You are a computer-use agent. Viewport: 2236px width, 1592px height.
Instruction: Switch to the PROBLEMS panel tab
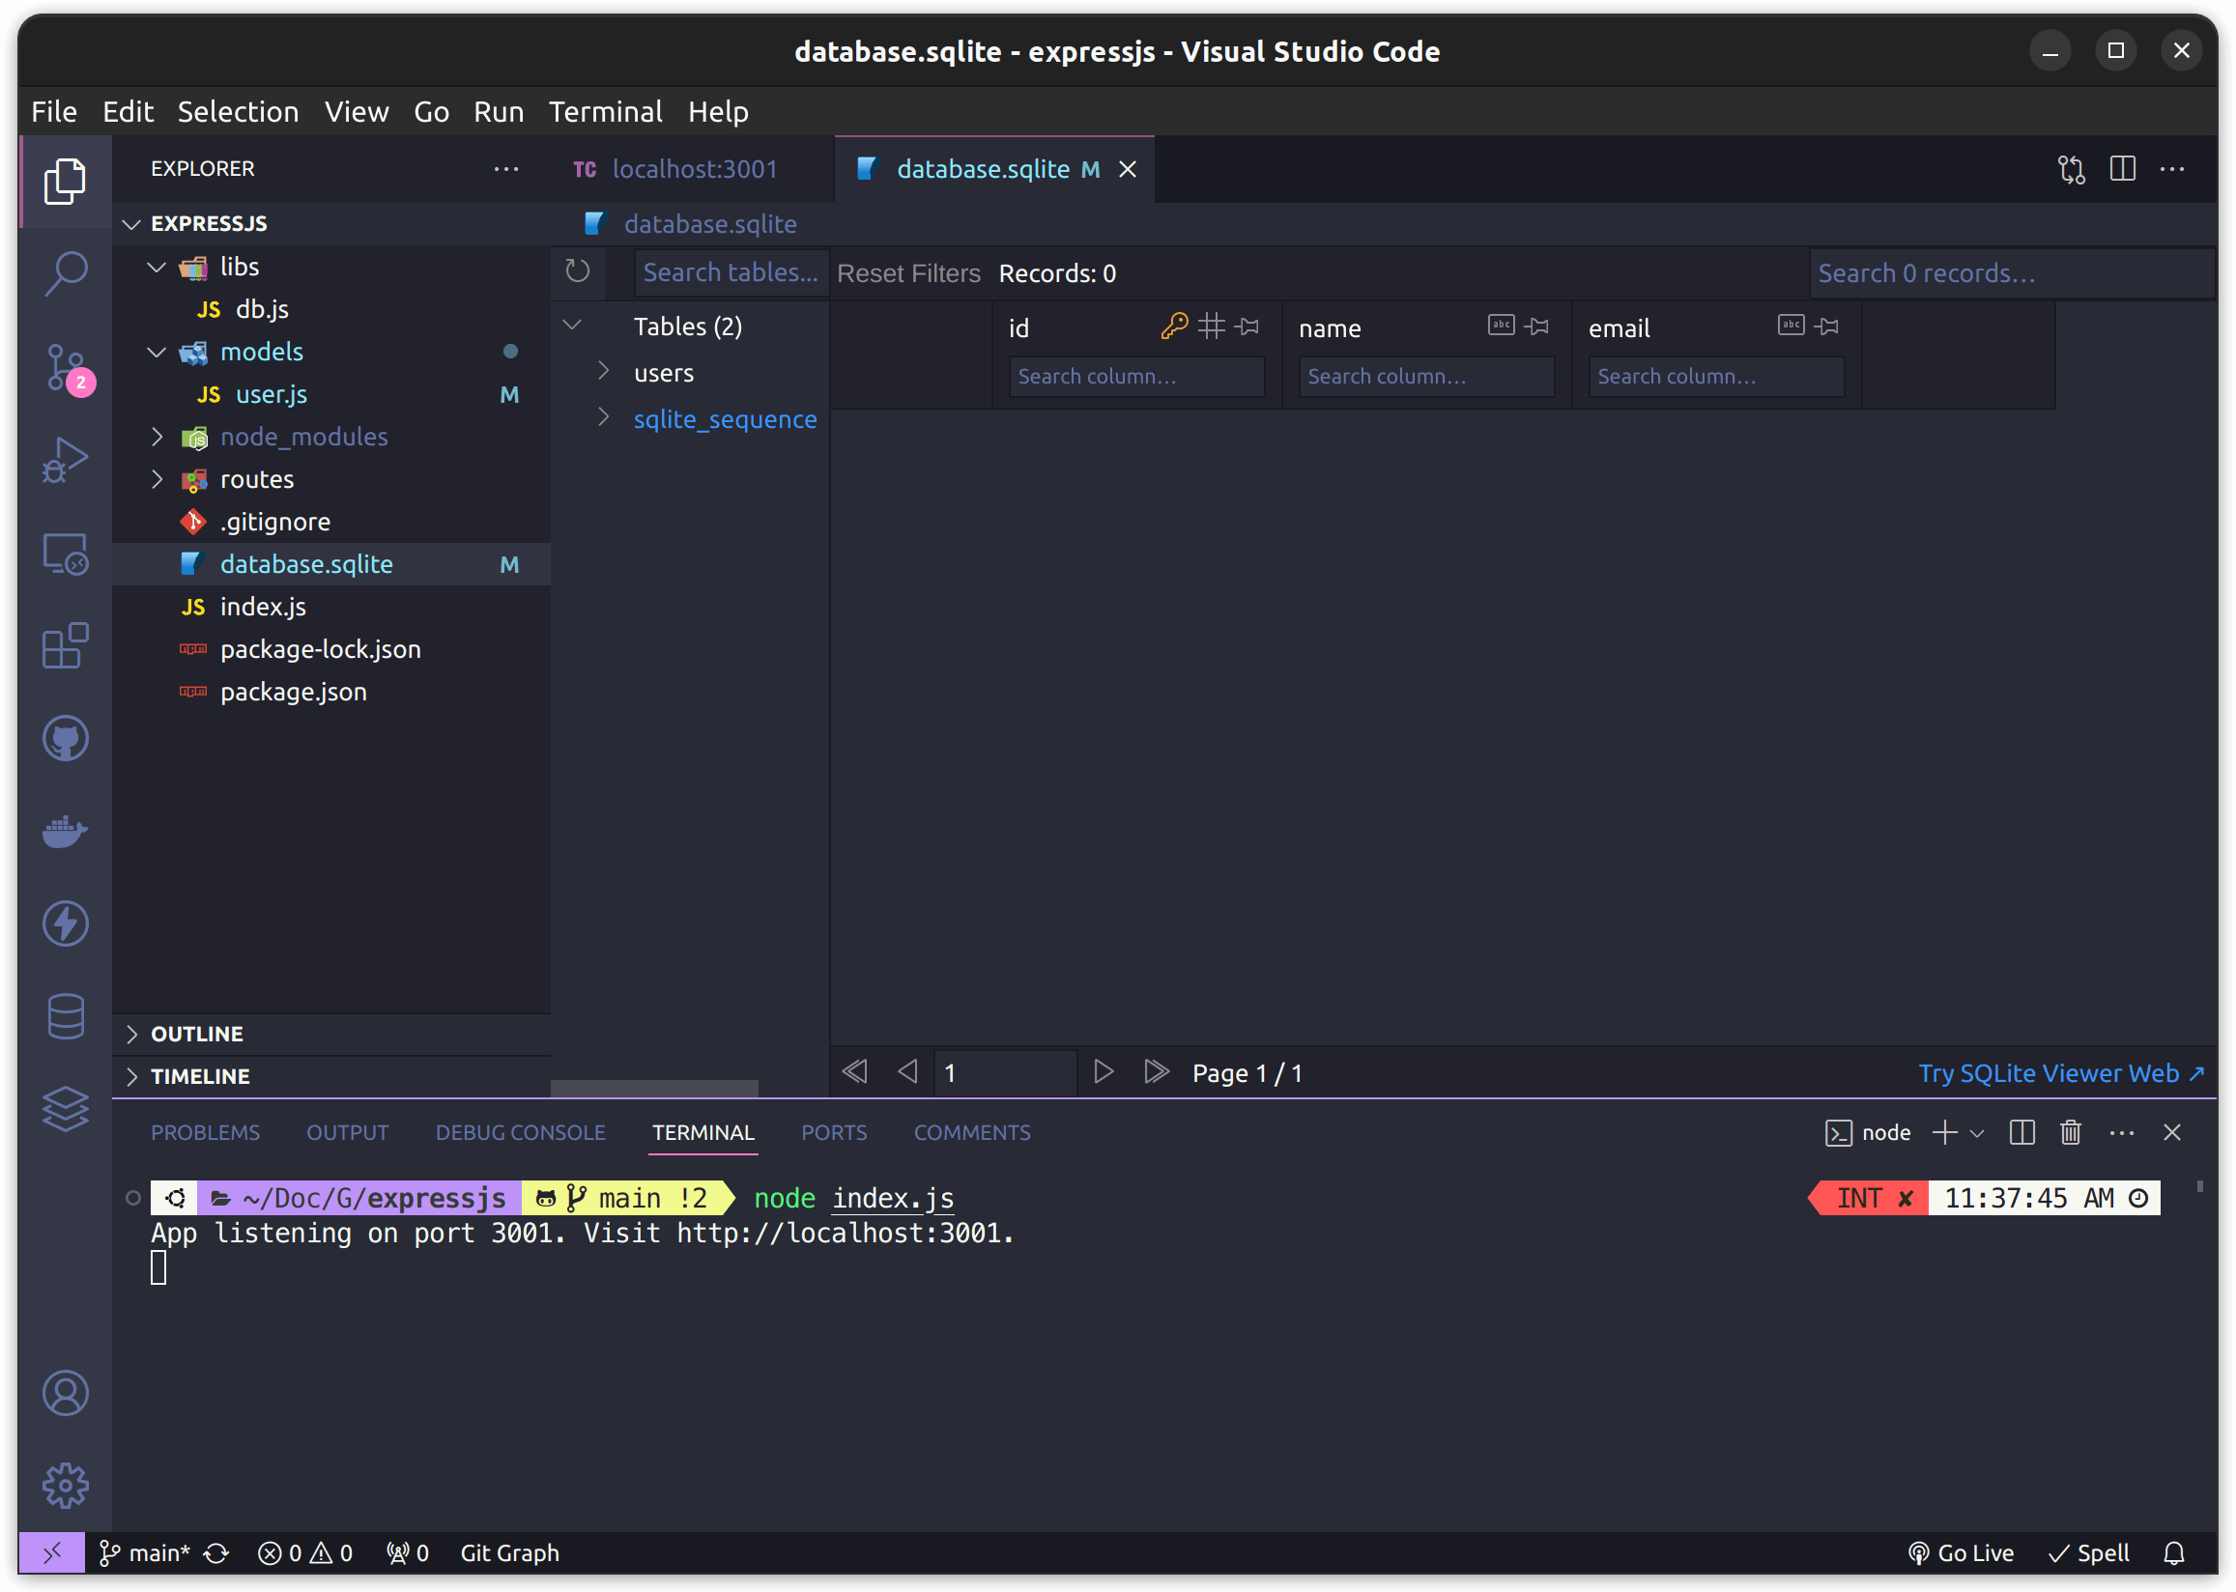(x=205, y=1132)
